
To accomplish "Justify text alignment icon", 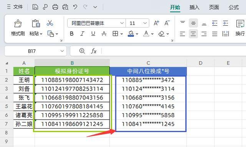I will [x=214, y=34].
